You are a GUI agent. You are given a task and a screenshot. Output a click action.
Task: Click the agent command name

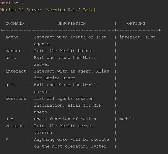click(12, 37)
